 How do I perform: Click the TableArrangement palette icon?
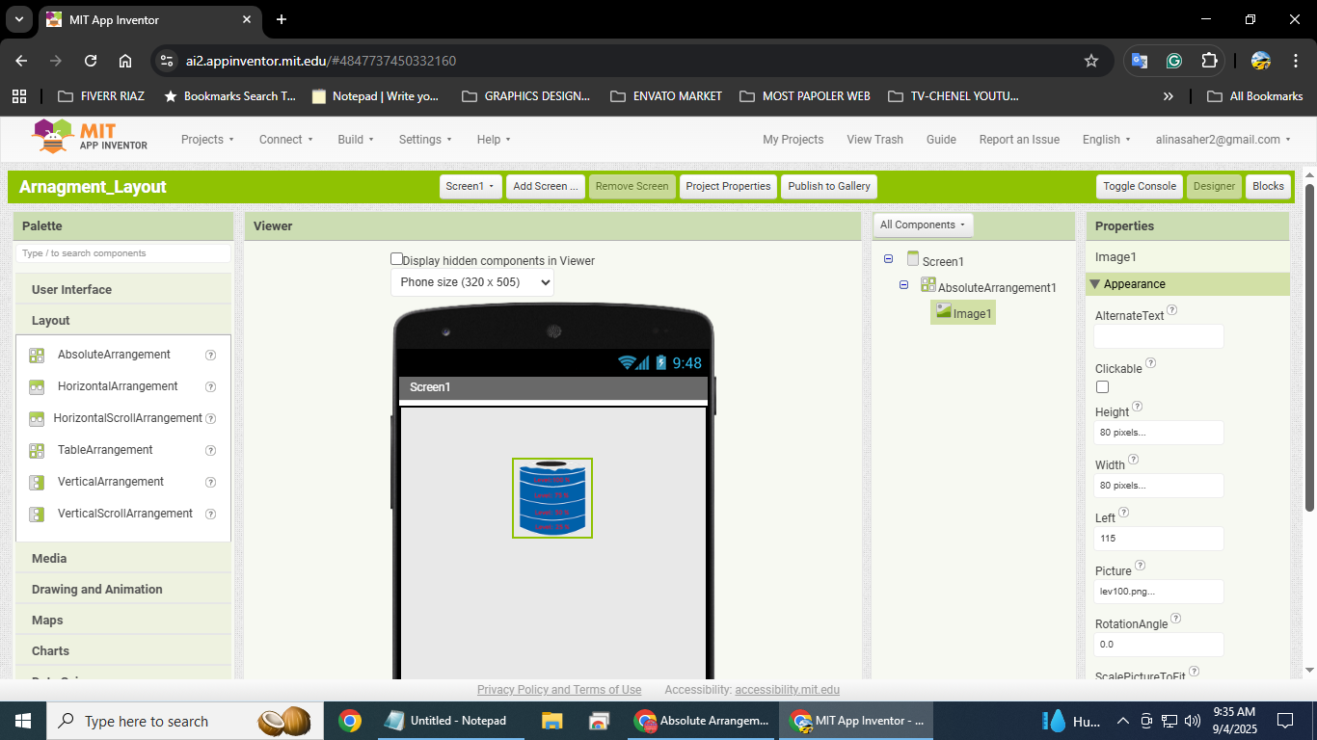[37, 450]
